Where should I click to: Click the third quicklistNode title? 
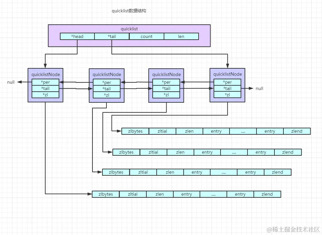click(x=167, y=74)
